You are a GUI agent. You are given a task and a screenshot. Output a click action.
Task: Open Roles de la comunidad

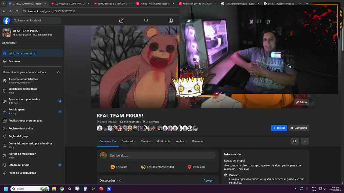32,173
